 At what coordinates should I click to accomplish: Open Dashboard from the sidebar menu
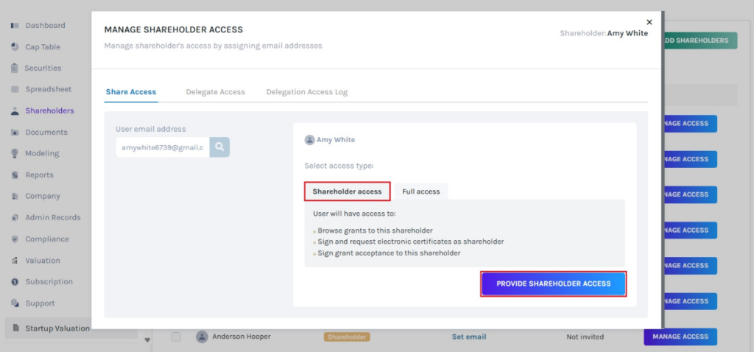(x=45, y=26)
